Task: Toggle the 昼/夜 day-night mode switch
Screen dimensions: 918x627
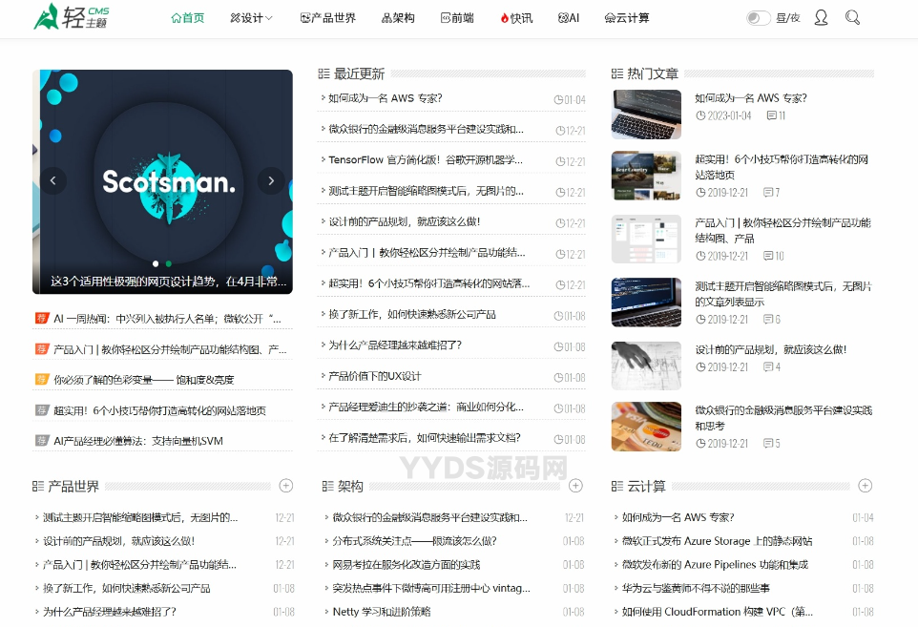Action: [759, 18]
